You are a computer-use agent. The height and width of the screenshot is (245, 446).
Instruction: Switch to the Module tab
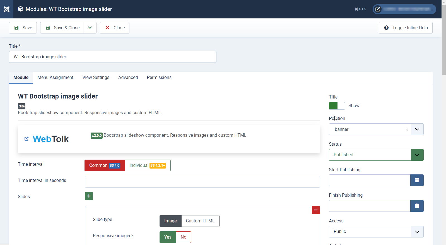(x=21, y=78)
